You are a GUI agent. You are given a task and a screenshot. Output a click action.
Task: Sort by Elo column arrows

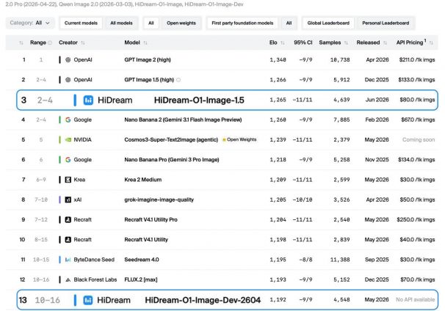coord(283,43)
